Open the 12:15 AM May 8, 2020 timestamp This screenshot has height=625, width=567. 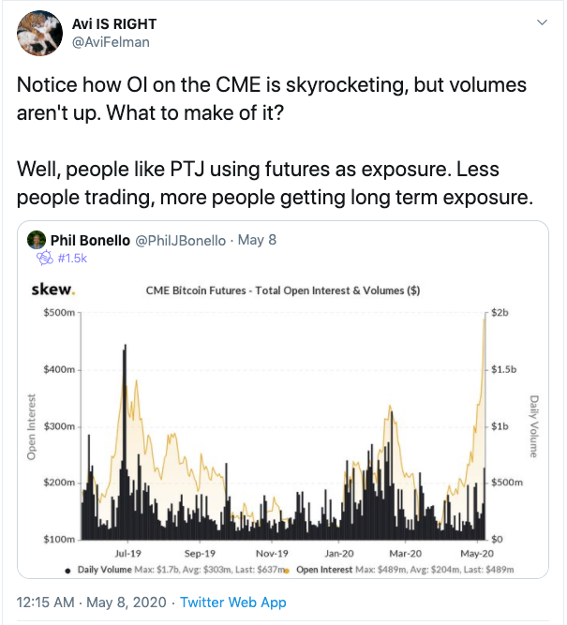91,603
